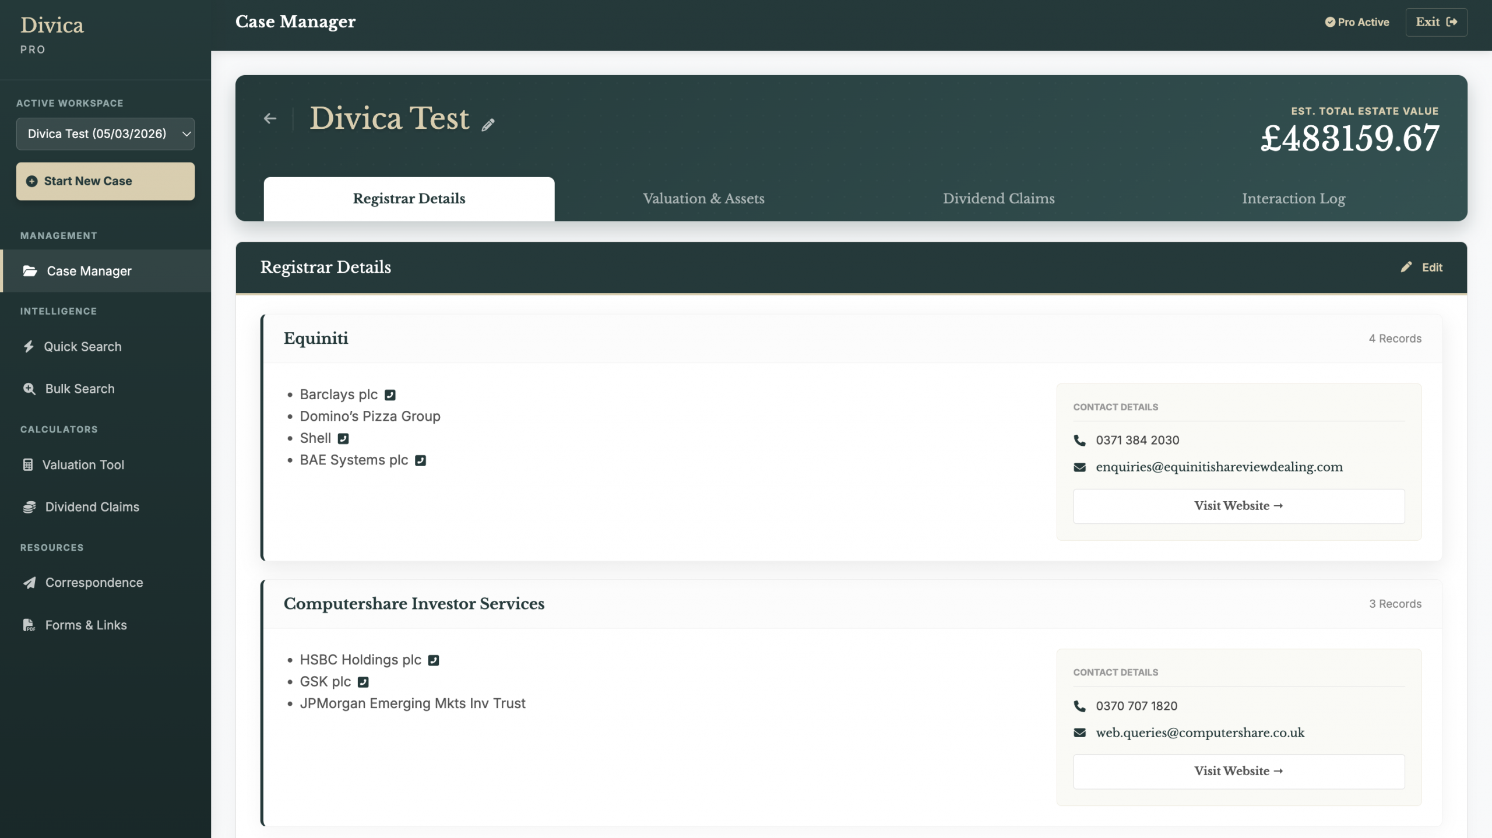Switch to the Dividend Claims tab
The image size is (1492, 838).
tap(998, 199)
